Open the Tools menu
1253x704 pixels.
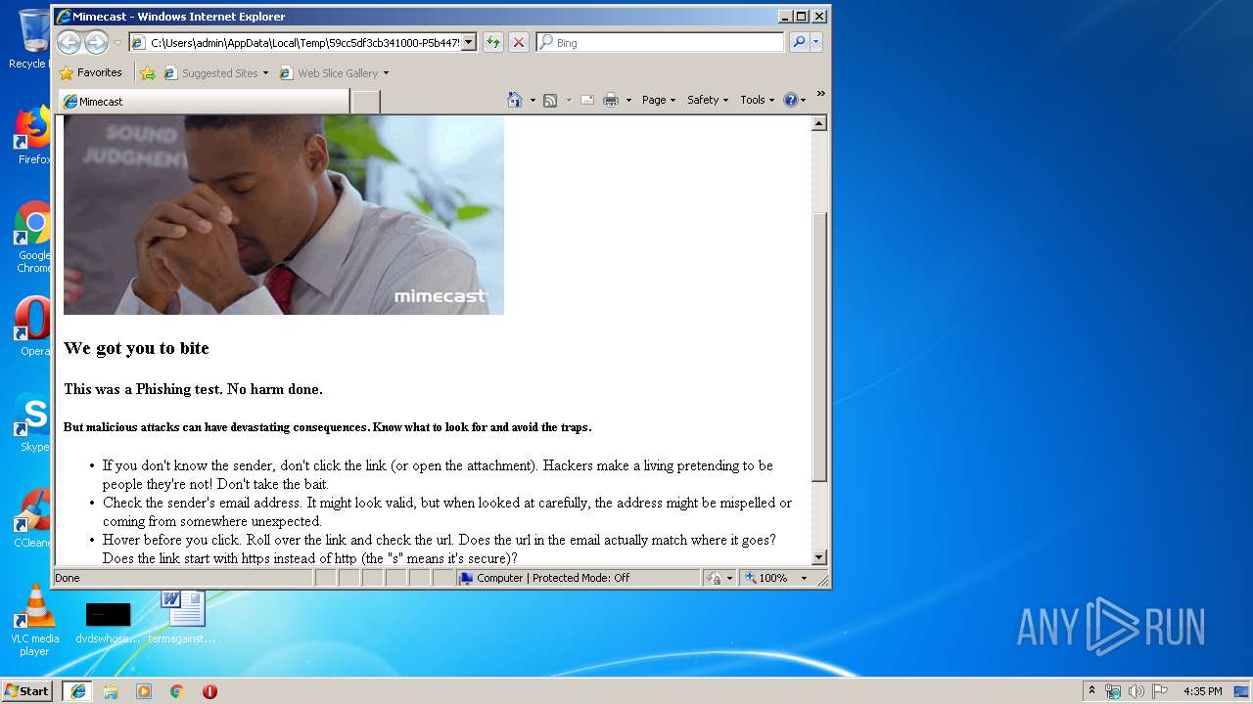pos(758,100)
